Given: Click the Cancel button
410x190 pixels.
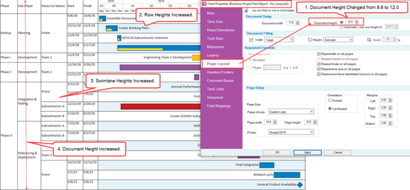Looking at the screenshot, I should tap(338, 153).
